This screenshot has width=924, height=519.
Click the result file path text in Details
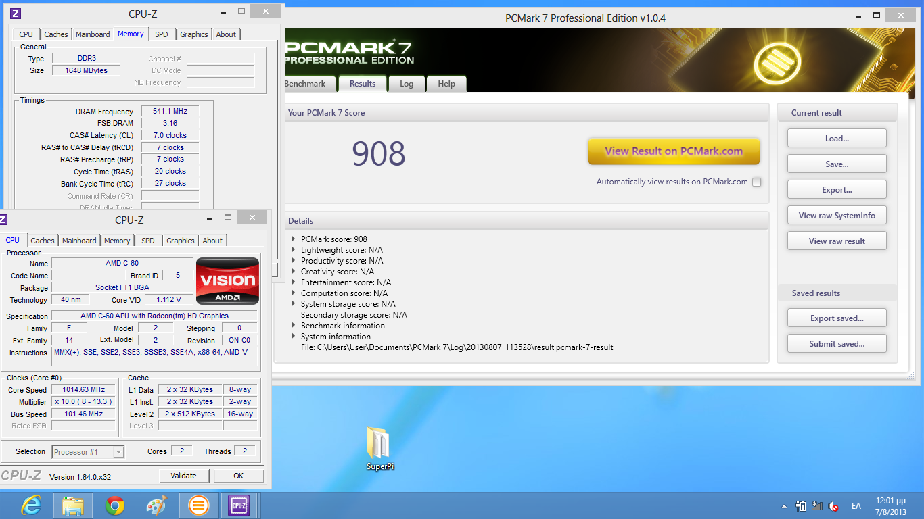[457, 347]
